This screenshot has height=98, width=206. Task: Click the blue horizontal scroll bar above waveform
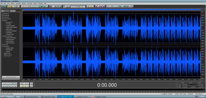(x=112, y=10)
